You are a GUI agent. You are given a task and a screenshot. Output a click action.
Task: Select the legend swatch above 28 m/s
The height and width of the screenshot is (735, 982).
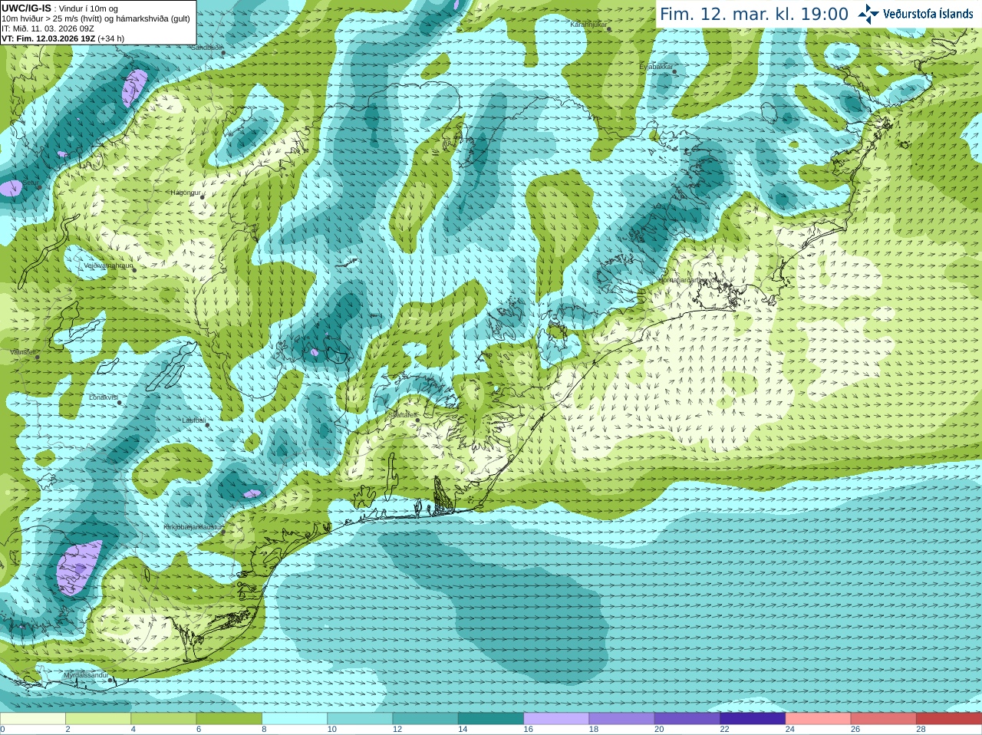950,719
